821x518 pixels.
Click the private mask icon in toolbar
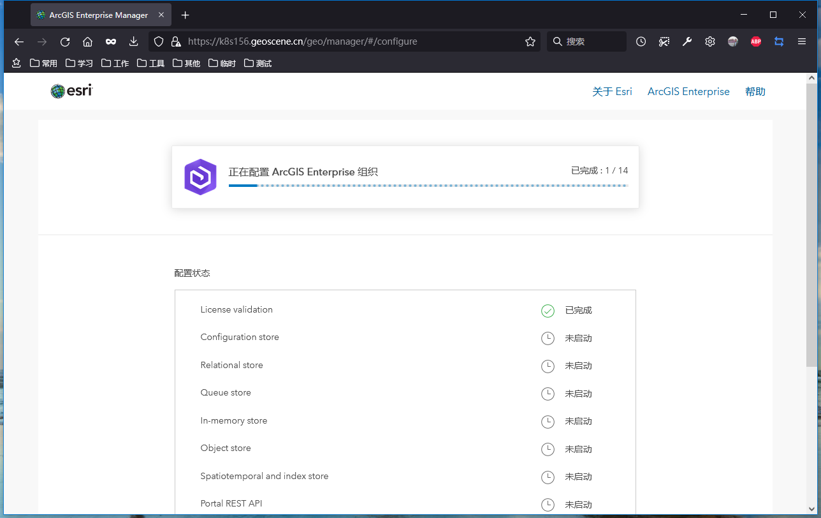111,41
